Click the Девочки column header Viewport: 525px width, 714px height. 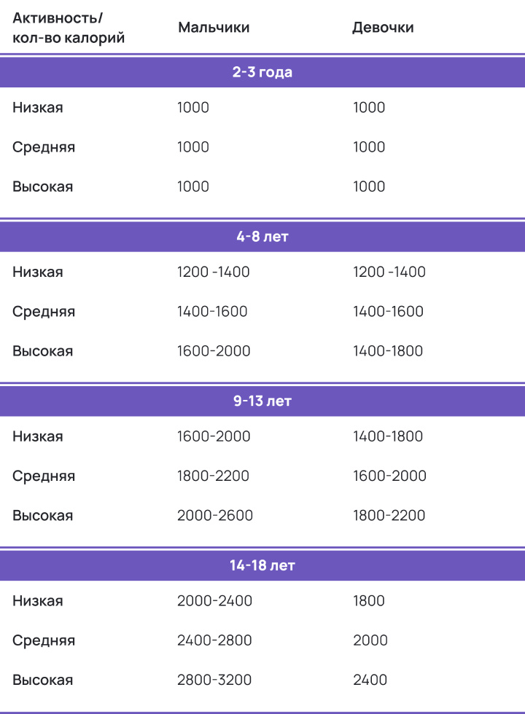coord(383,28)
